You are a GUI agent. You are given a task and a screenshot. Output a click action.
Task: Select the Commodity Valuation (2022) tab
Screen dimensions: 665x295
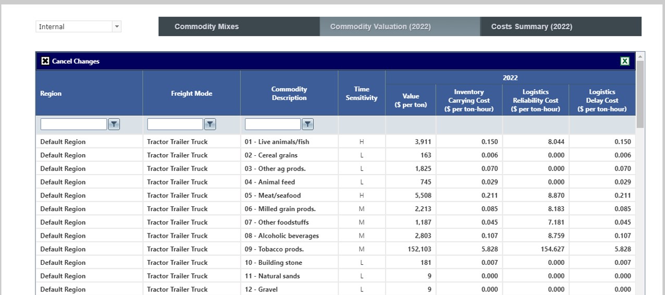click(400, 27)
